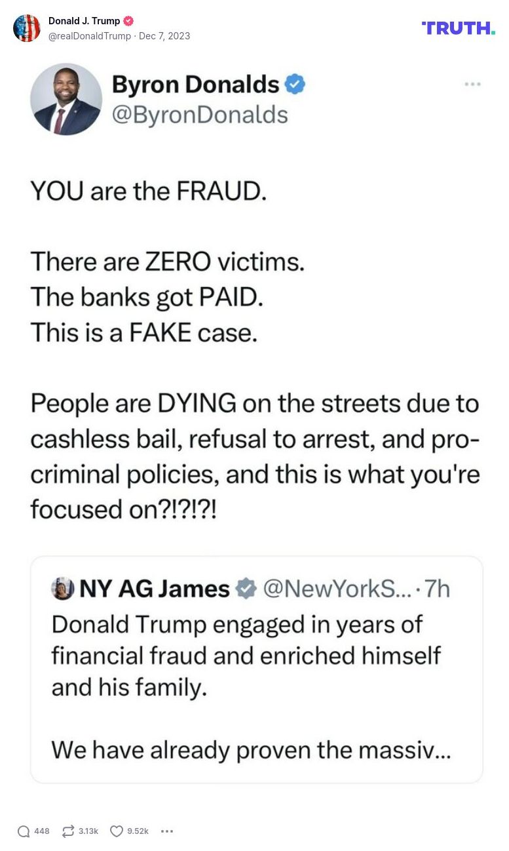Click the TRUTH logo in the top corner
This screenshot has height=851, width=509.
457,28
